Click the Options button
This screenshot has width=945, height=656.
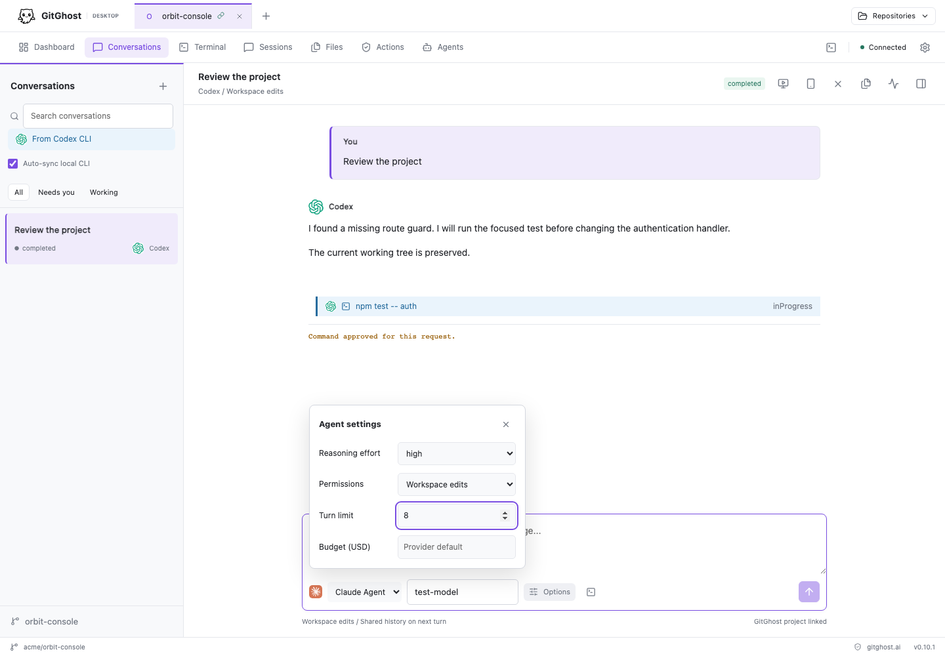click(x=550, y=592)
